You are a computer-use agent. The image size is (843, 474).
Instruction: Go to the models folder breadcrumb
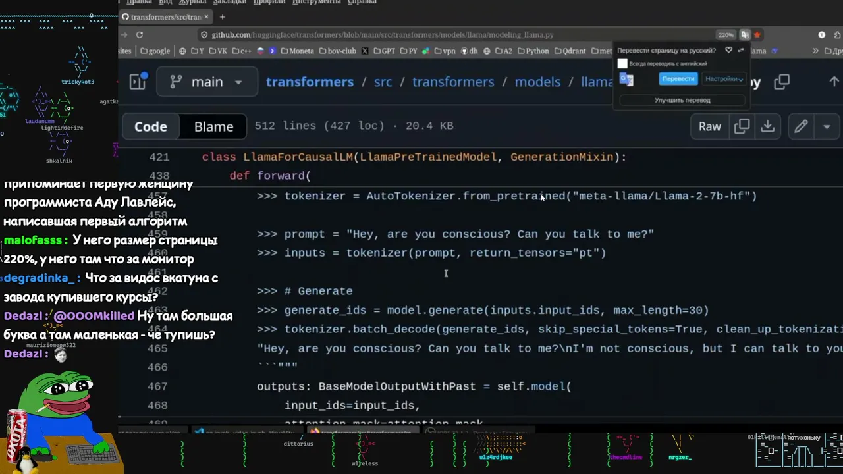point(537,82)
